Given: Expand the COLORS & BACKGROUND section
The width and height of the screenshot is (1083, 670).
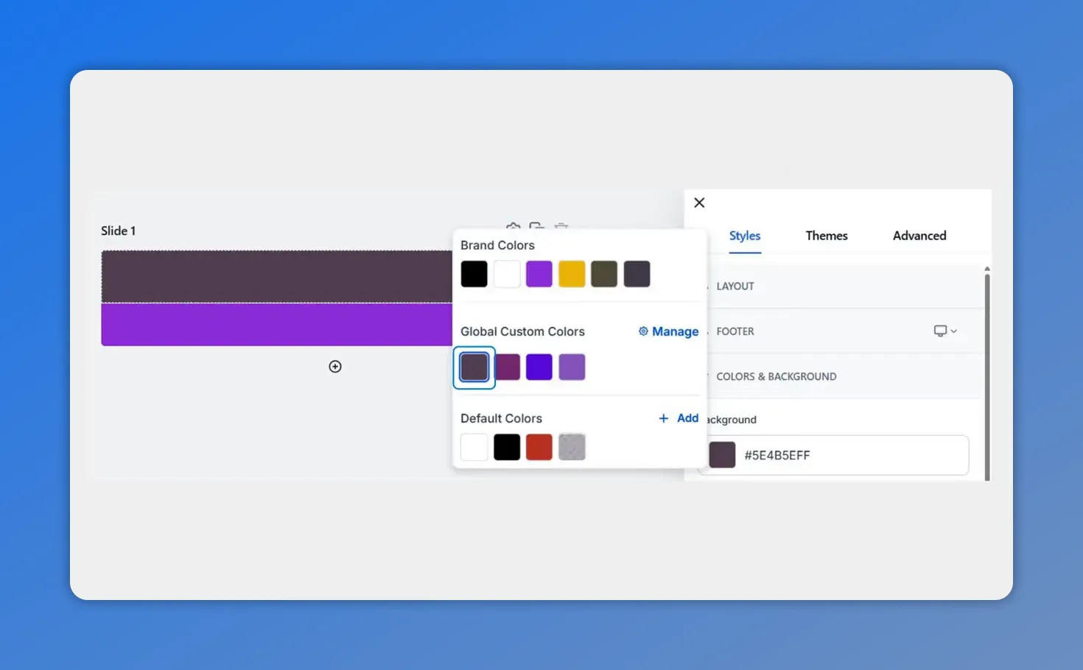Looking at the screenshot, I should (776, 376).
